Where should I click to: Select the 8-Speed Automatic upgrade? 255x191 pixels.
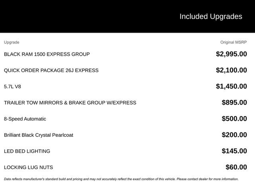[x=25, y=119]
